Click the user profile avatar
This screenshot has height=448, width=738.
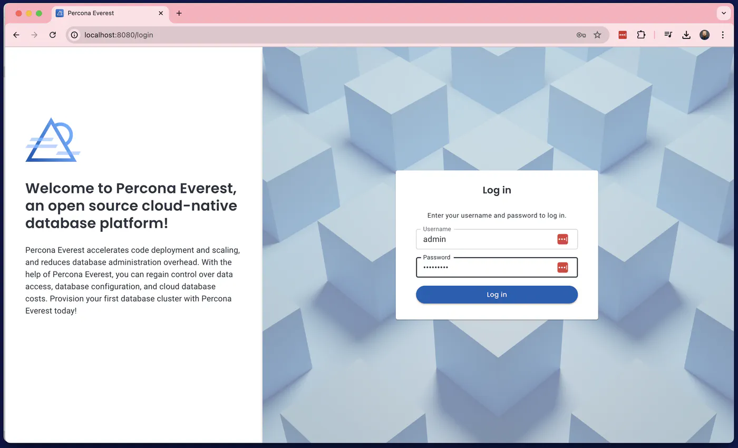[704, 35]
